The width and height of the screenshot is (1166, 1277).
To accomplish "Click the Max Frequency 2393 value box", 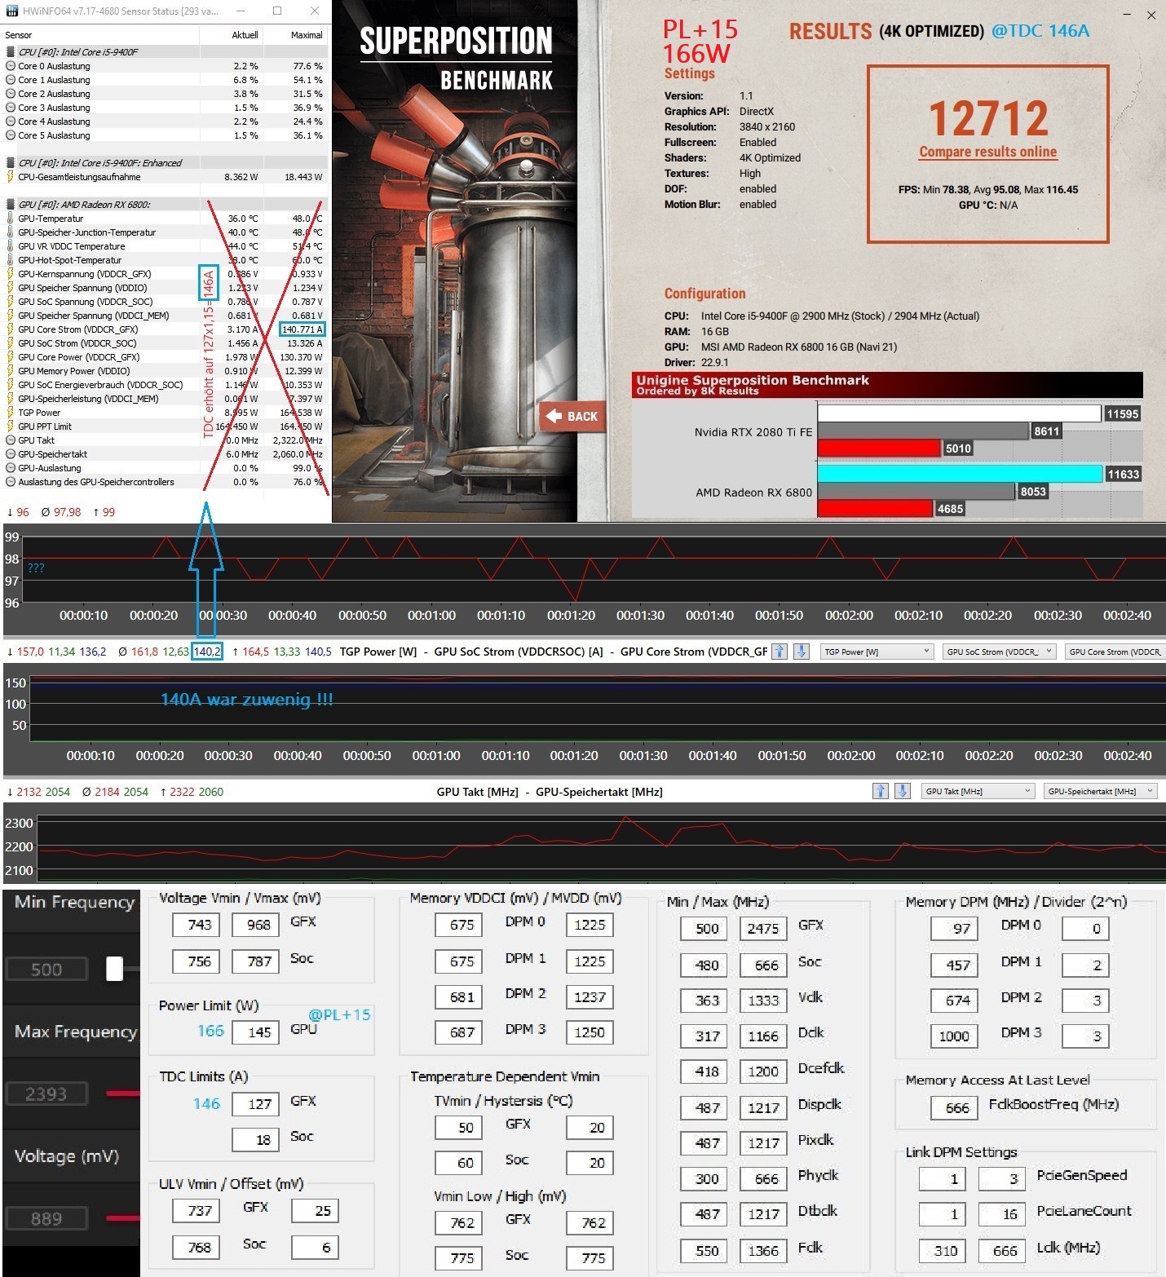I will click(x=46, y=1094).
